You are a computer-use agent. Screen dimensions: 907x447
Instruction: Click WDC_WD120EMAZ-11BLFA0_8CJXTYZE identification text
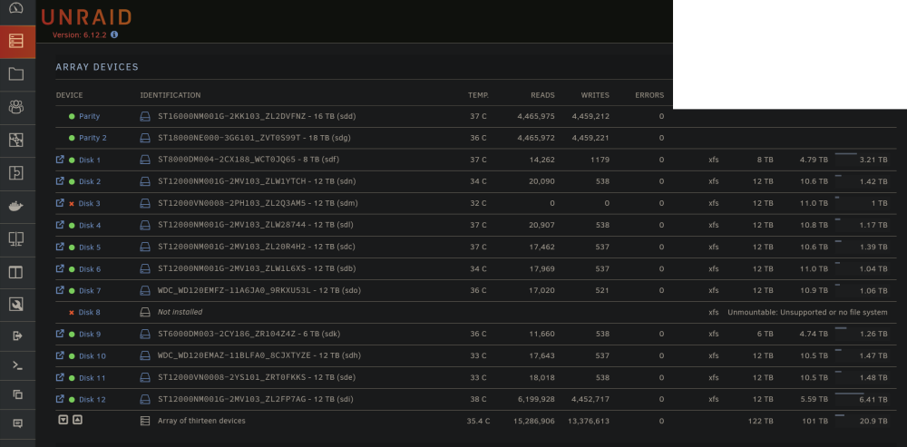point(259,355)
